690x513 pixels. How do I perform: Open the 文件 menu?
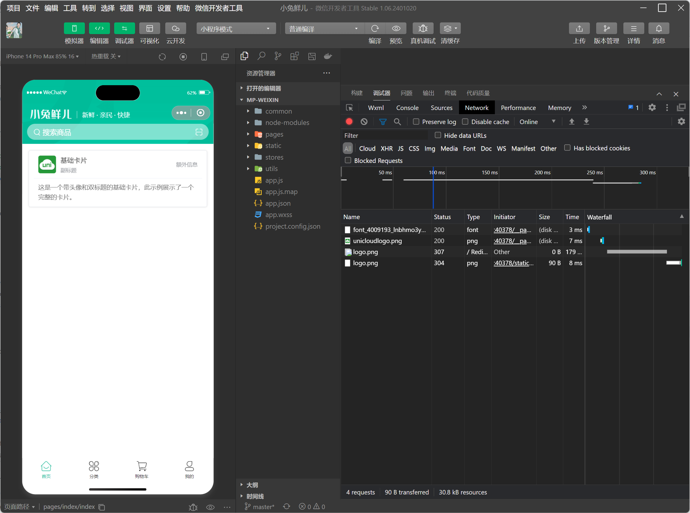pyautogui.click(x=32, y=8)
